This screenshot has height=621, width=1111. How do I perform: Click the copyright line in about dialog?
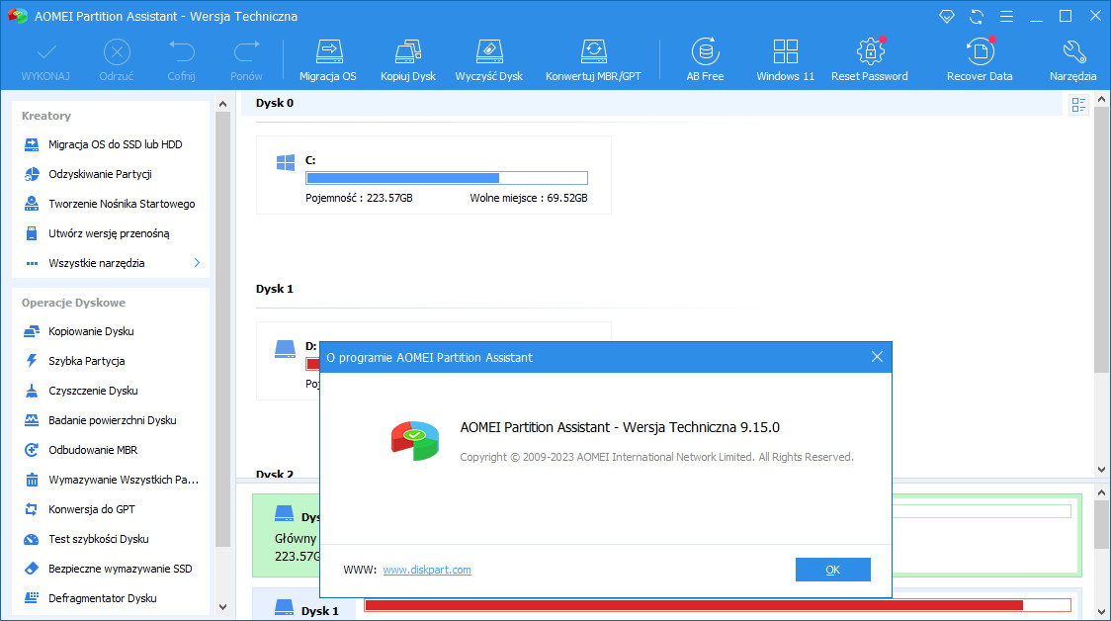click(x=657, y=457)
